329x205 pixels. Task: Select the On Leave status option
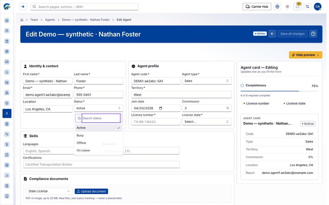pyautogui.click(x=98, y=150)
